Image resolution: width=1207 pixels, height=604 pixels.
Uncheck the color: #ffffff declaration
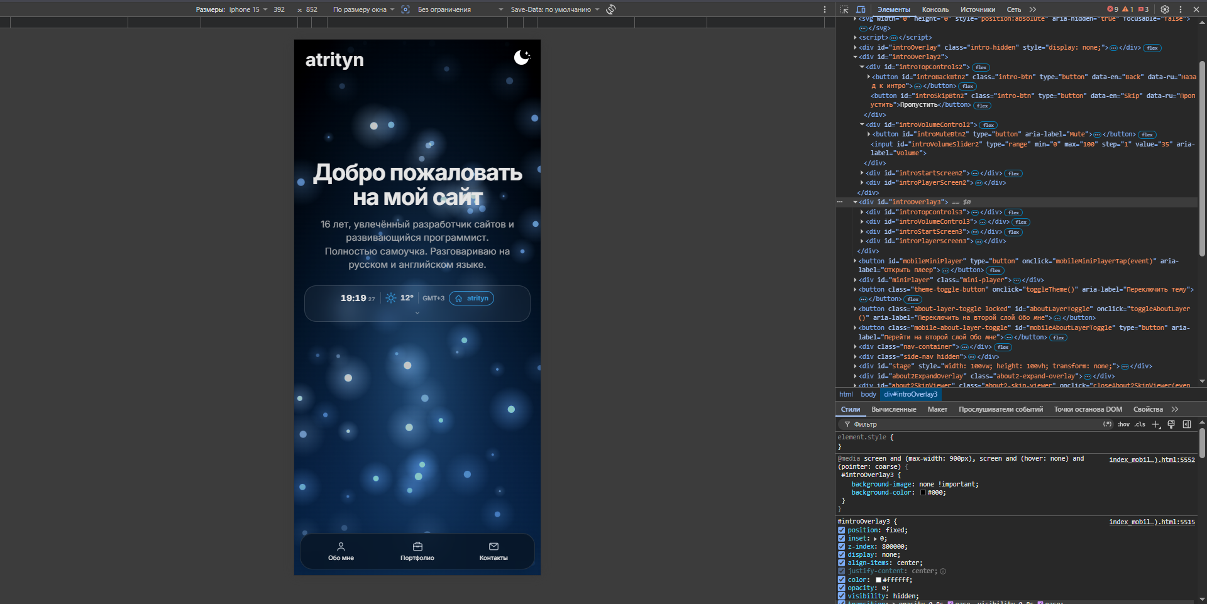click(x=841, y=579)
